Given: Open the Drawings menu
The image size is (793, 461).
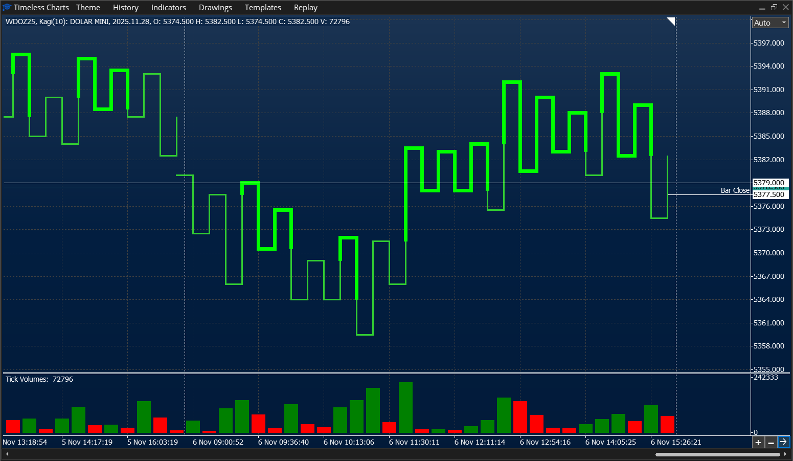Looking at the screenshot, I should click(215, 7).
